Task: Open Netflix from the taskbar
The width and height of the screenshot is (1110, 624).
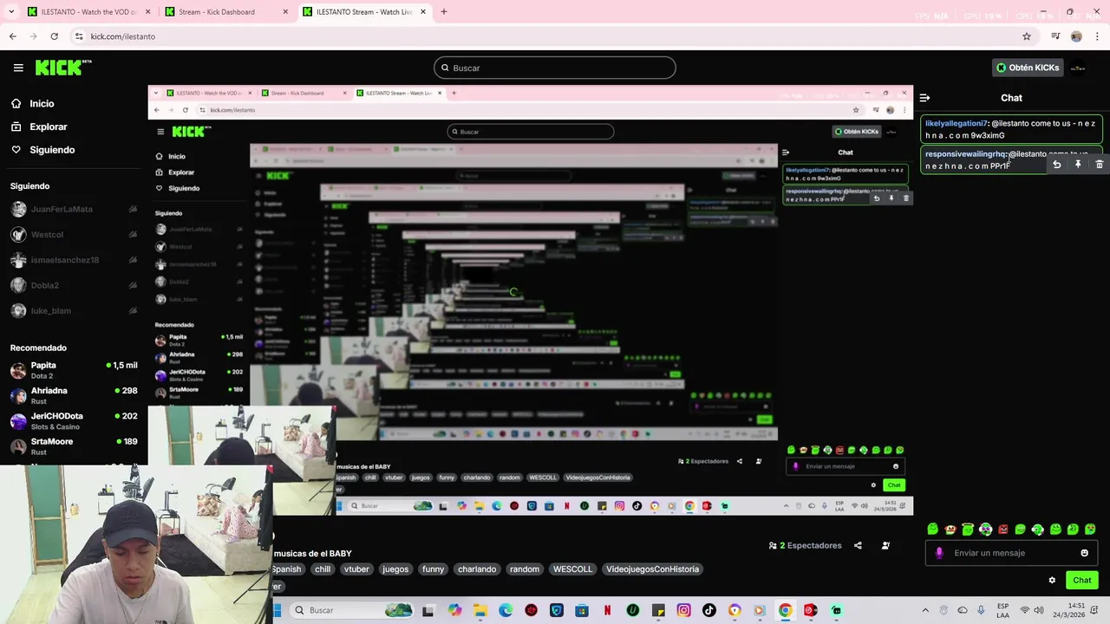Action: 607,610
